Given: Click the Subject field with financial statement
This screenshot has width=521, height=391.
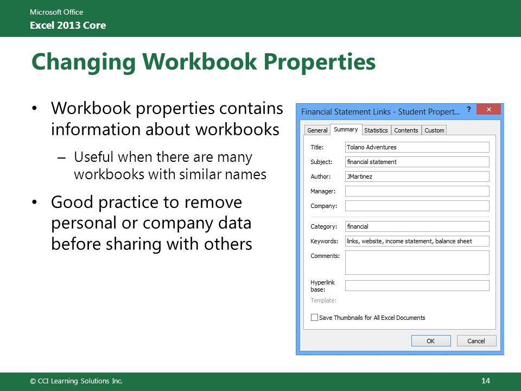Looking at the screenshot, I should coord(417,162).
